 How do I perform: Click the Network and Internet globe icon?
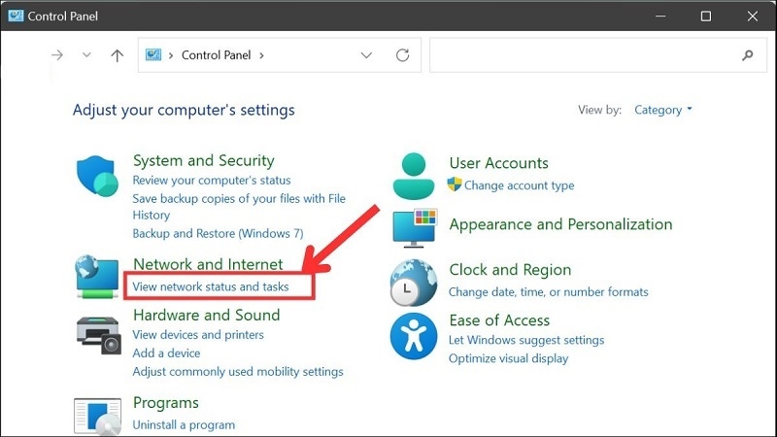click(x=97, y=277)
